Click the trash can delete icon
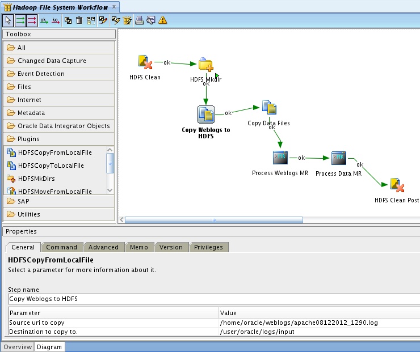The height and width of the screenshot is (352, 420). tap(79, 20)
